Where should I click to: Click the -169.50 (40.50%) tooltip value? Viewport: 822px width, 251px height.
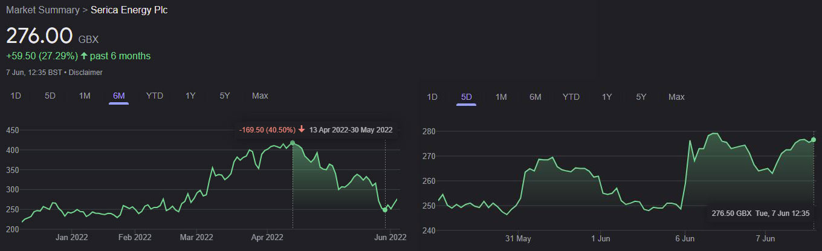pyautogui.click(x=268, y=129)
